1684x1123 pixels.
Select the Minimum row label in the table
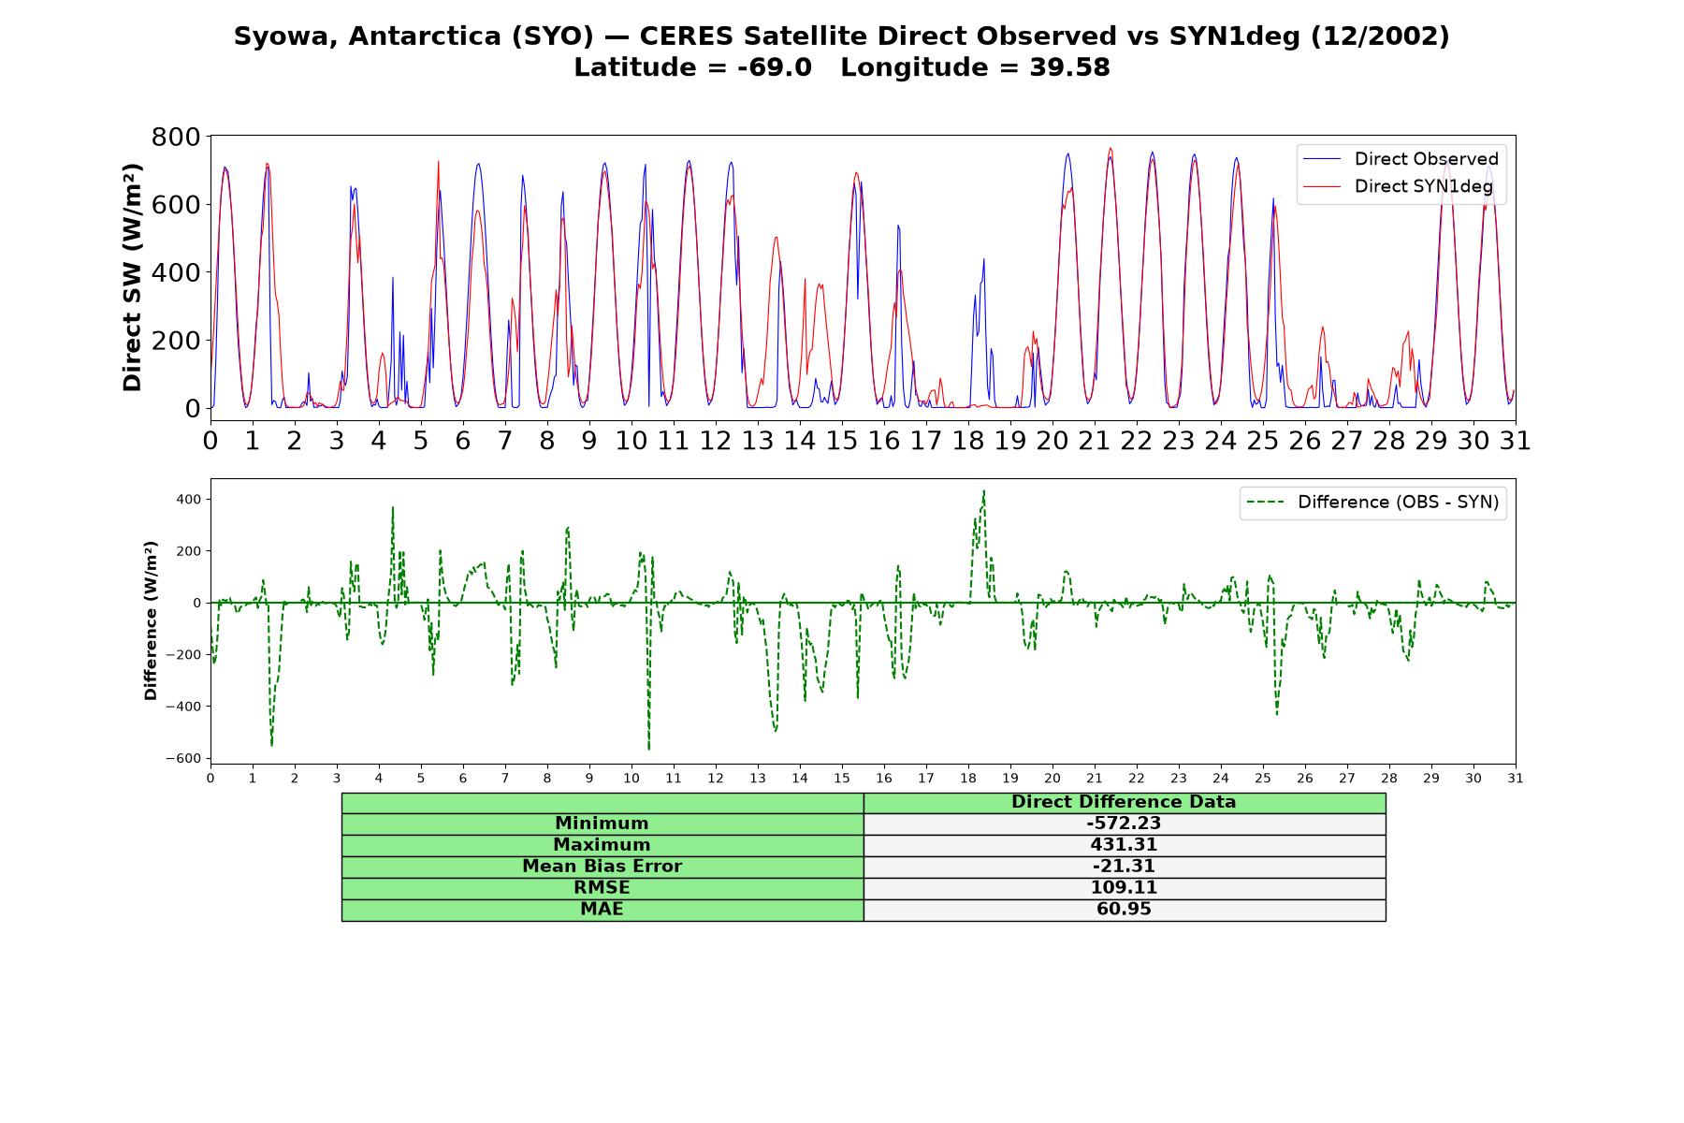[602, 824]
